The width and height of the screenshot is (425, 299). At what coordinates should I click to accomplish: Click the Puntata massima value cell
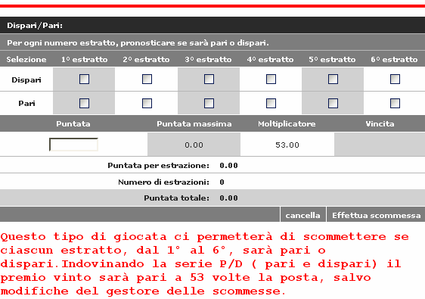[x=194, y=145]
